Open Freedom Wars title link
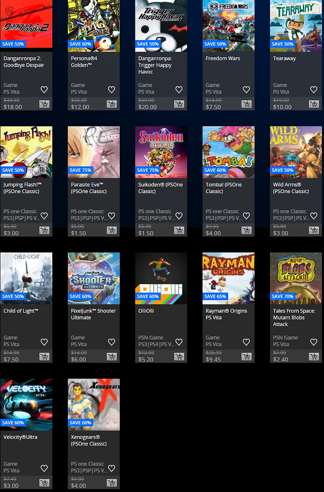The width and height of the screenshot is (324, 492). [x=223, y=58]
